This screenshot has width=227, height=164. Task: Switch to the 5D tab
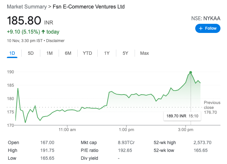[x=31, y=53]
